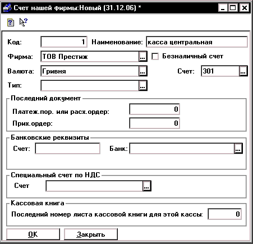Click the Специальный счет по НДС label
The width and height of the screenshot is (253, 244).
pos(56,175)
